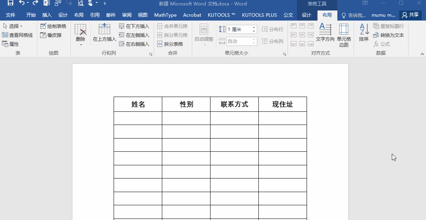The width and height of the screenshot is (426, 220).
Task: Align cell text bottom left
Action: pos(293,43)
